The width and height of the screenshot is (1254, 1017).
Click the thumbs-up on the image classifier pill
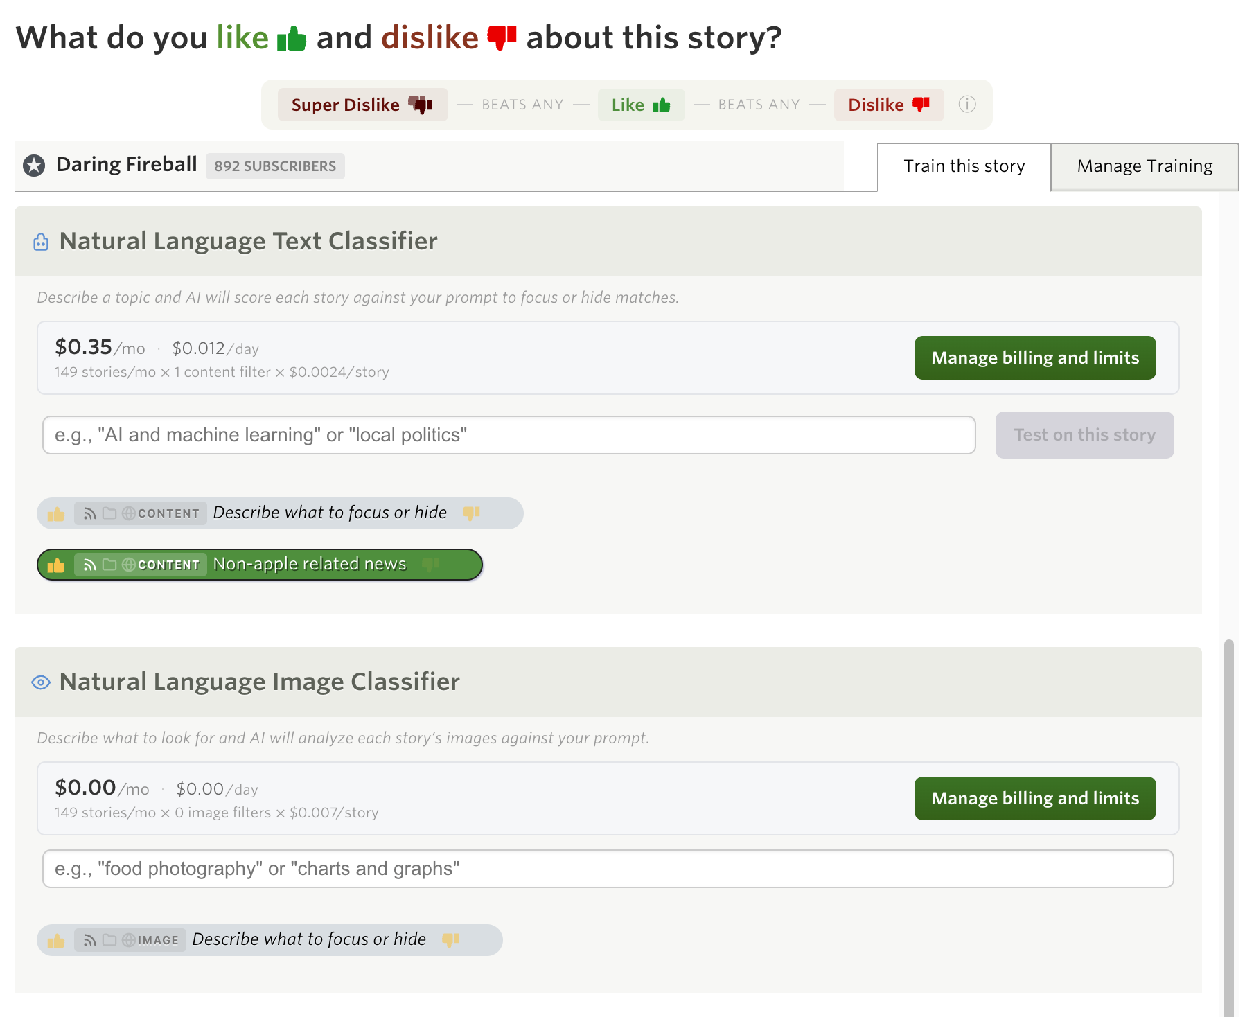[56, 941]
